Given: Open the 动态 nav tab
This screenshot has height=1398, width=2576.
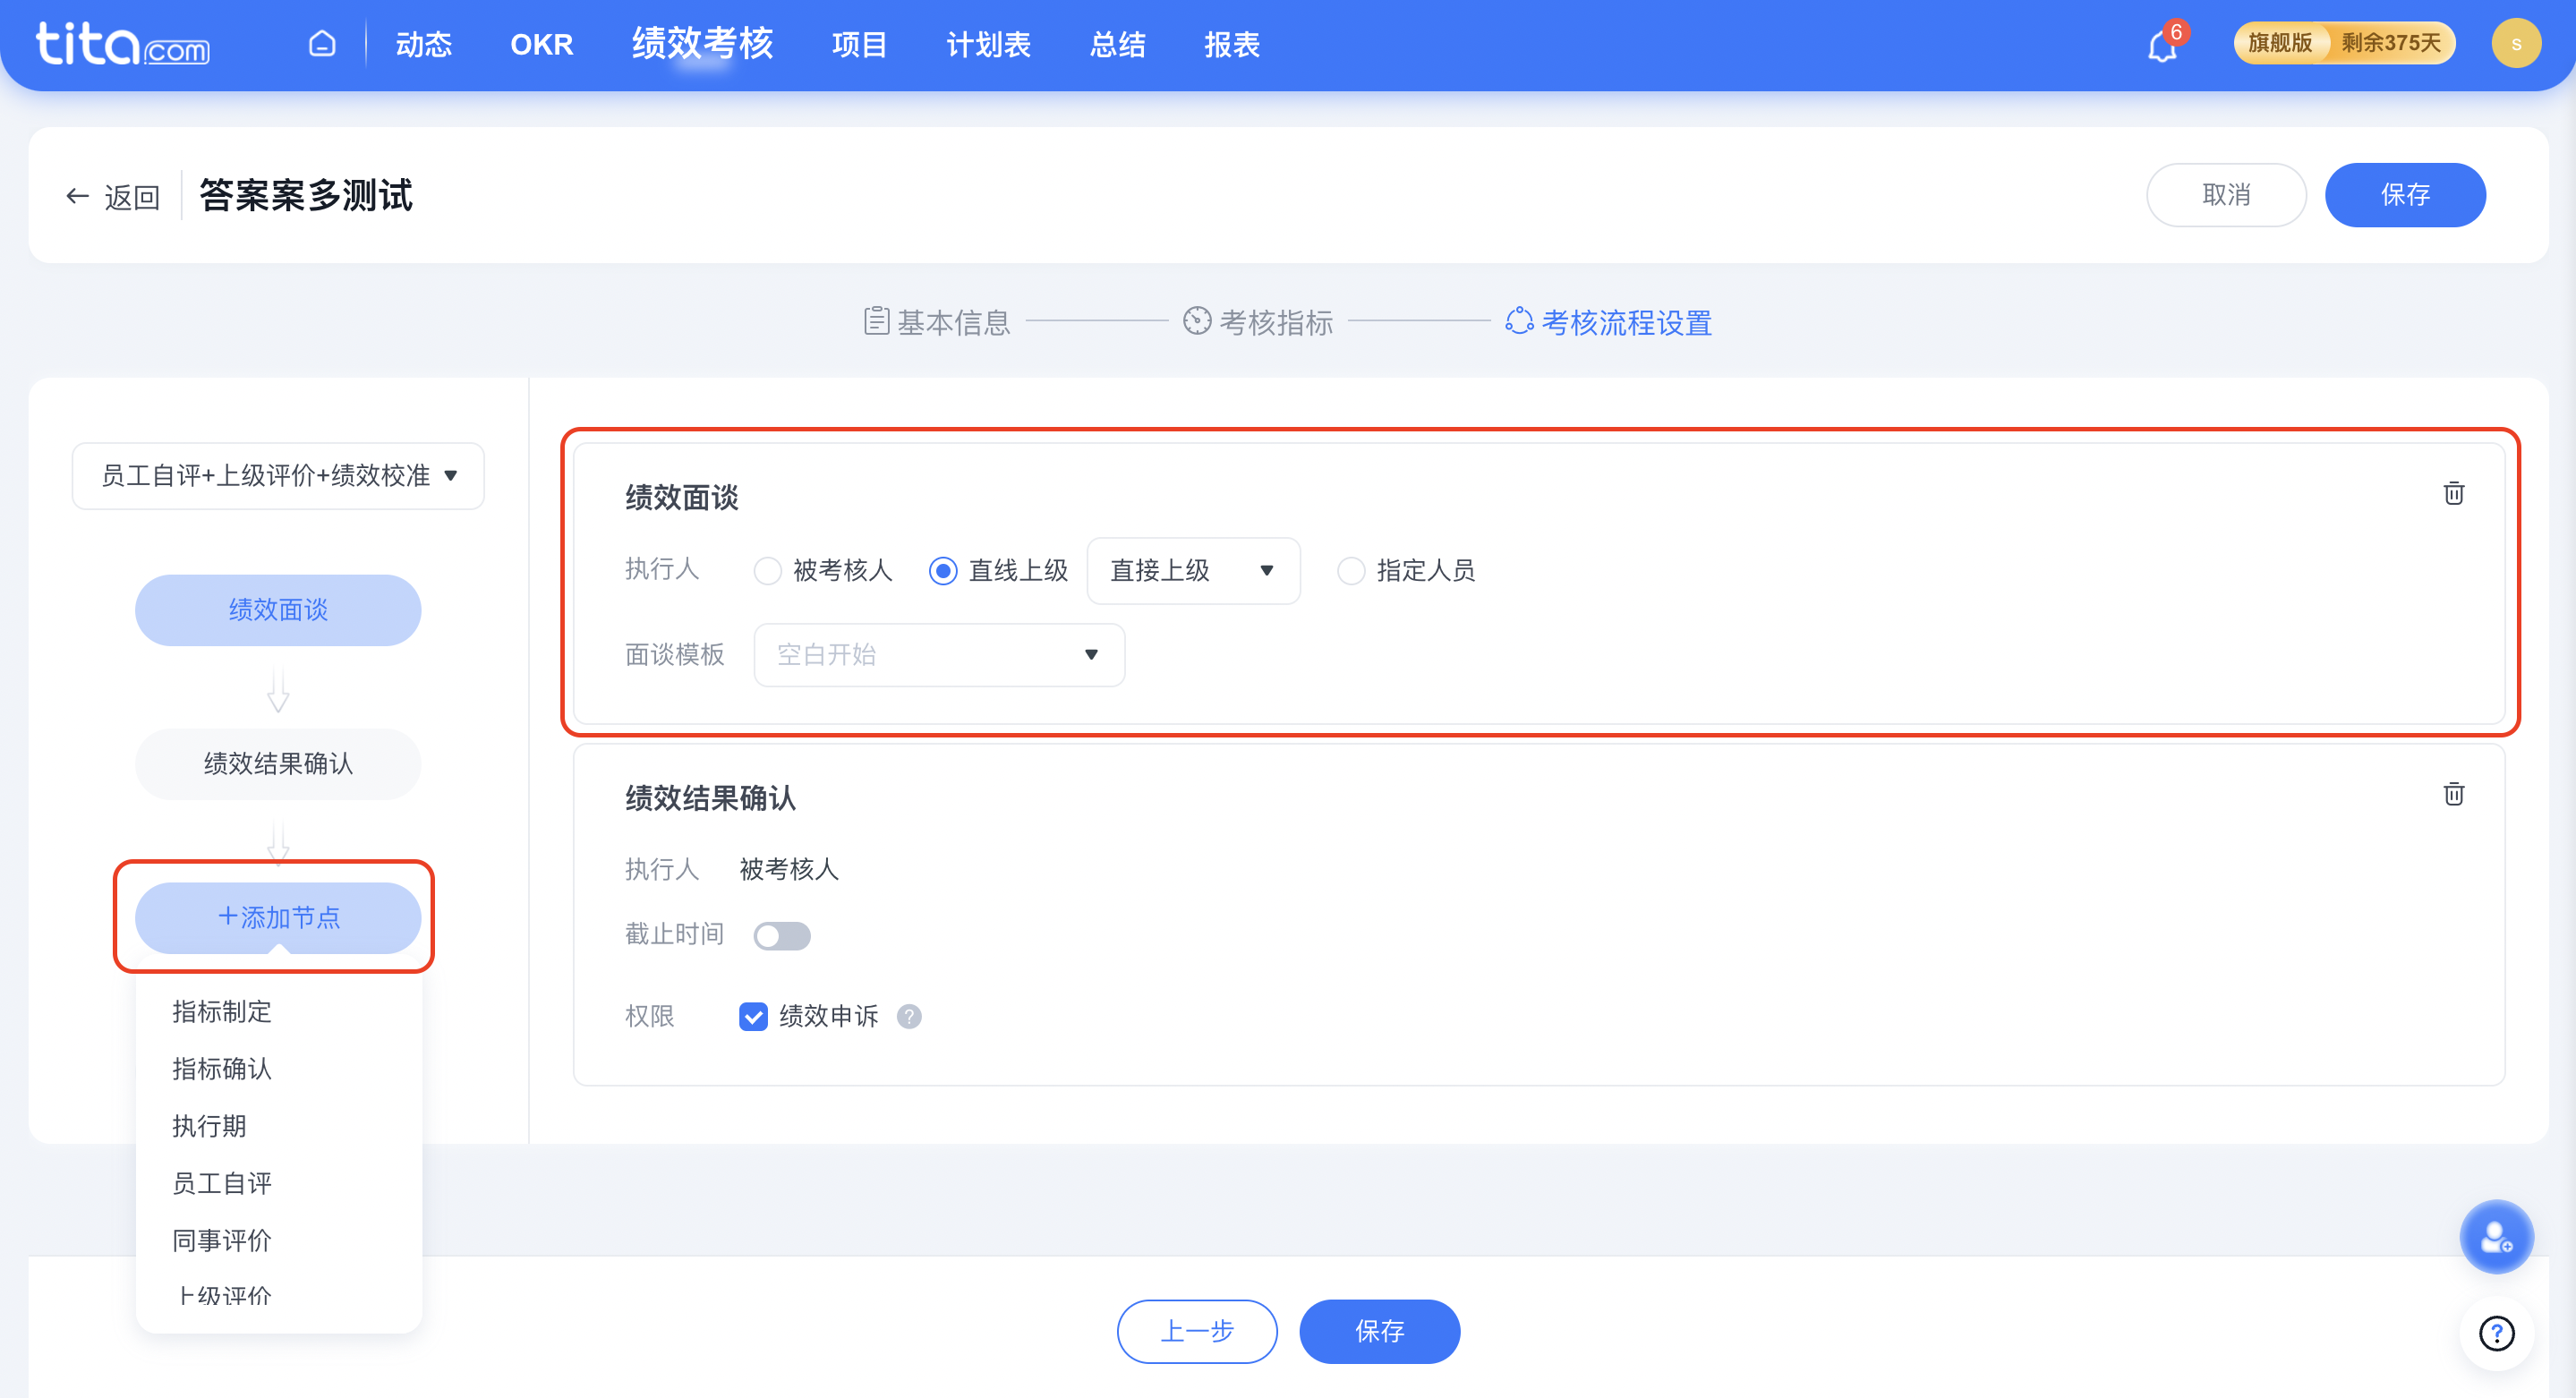Looking at the screenshot, I should pyautogui.click(x=424, y=44).
